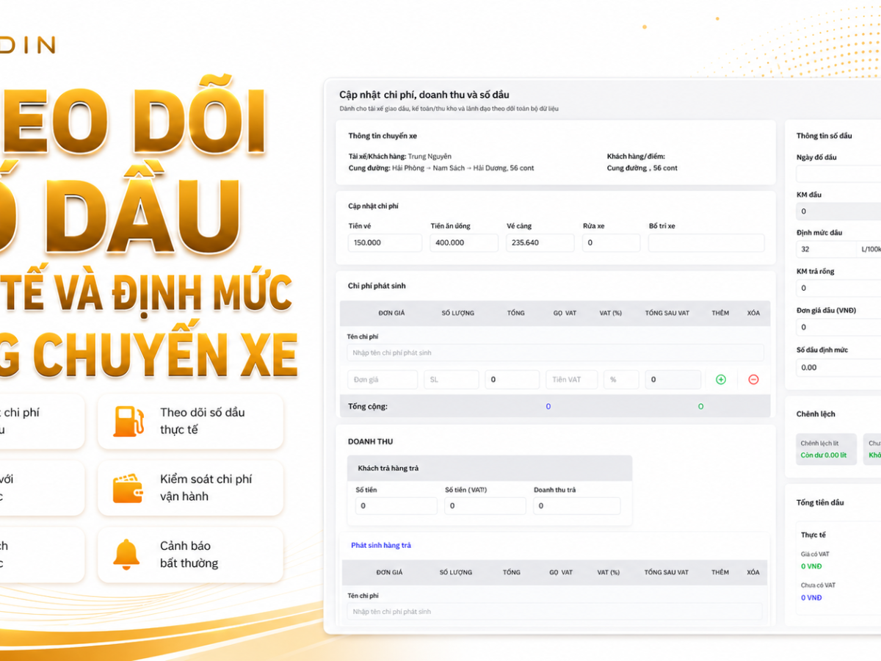Click the orange wallet icon
This screenshot has height=661, width=881.
127,488
